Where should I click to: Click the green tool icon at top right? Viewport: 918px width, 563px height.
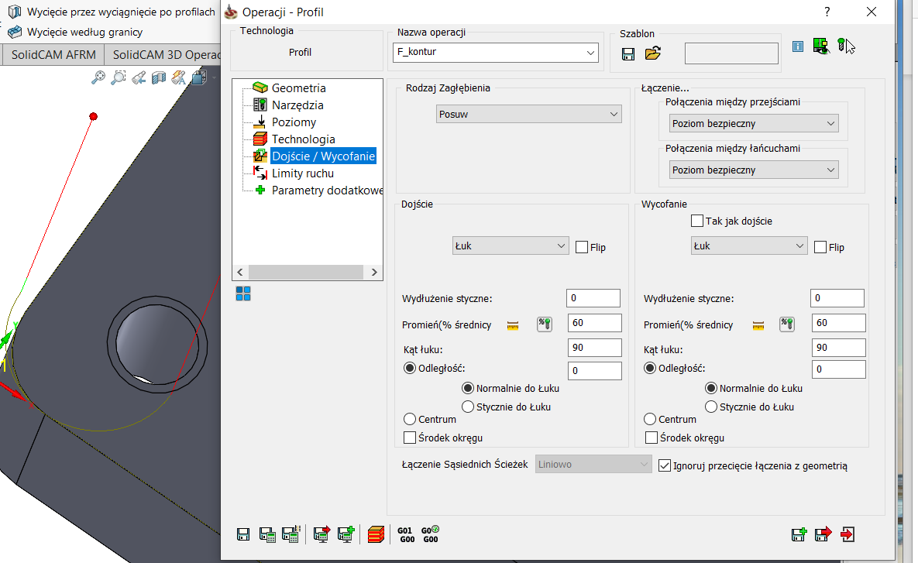coord(843,45)
